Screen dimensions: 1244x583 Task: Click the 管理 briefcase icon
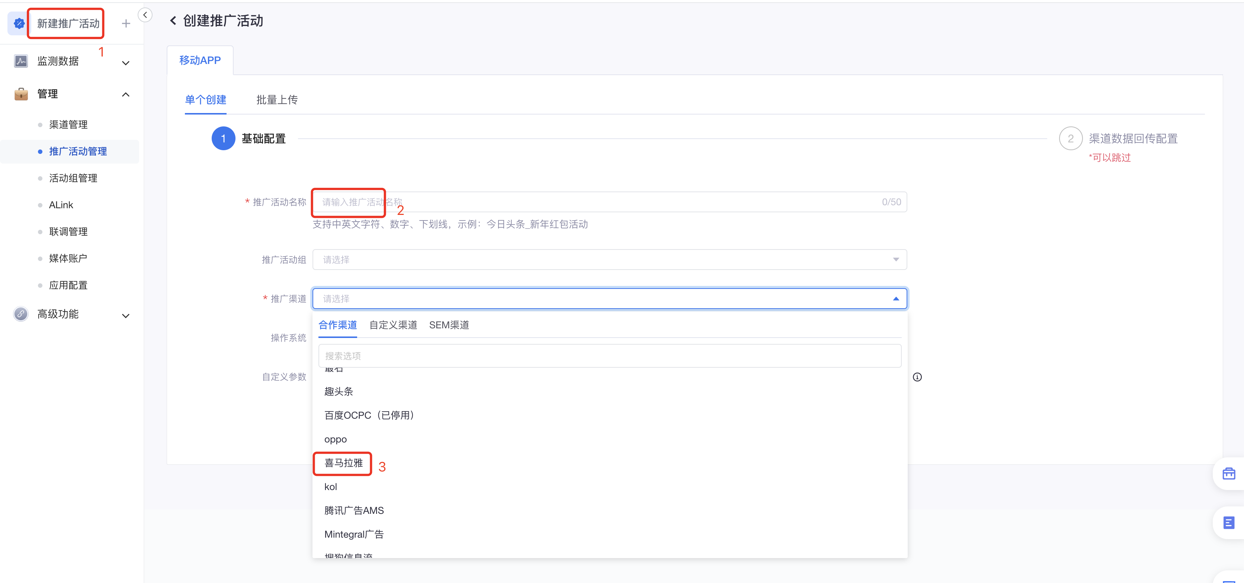(21, 94)
